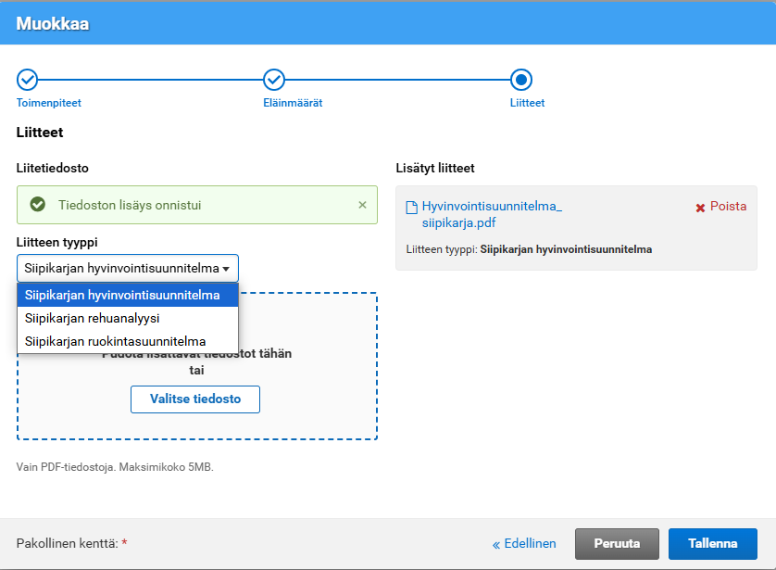776x570 pixels.
Task: Go back using the Edellinen link
Action: [x=524, y=544]
